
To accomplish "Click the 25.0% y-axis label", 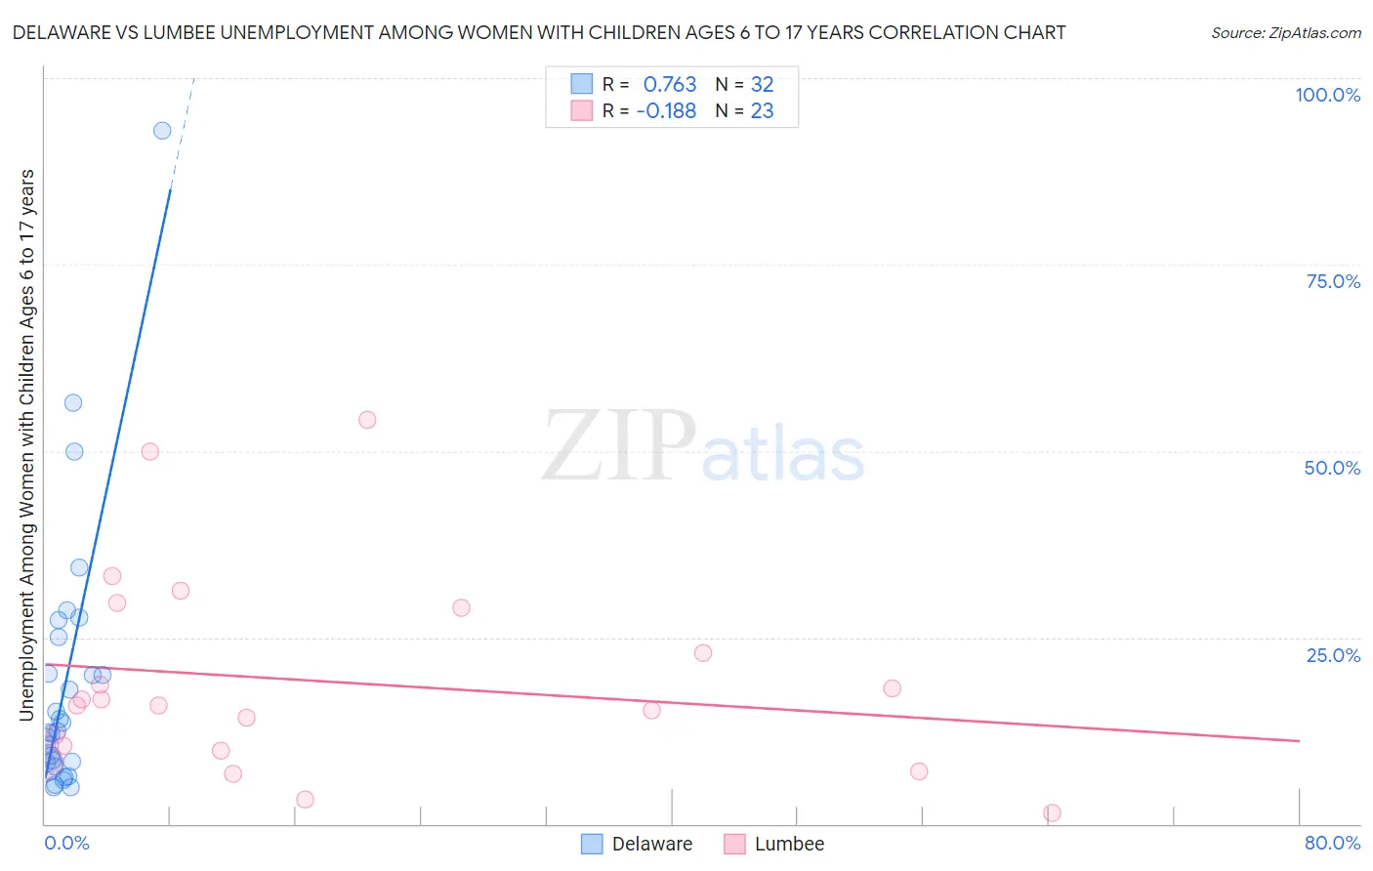I will point(1333,655).
